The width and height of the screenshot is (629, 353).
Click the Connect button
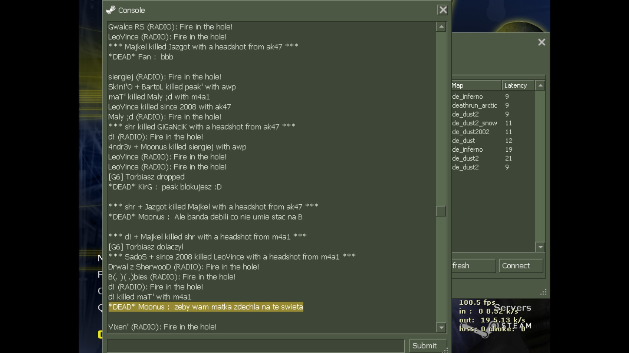click(x=520, y=266)
